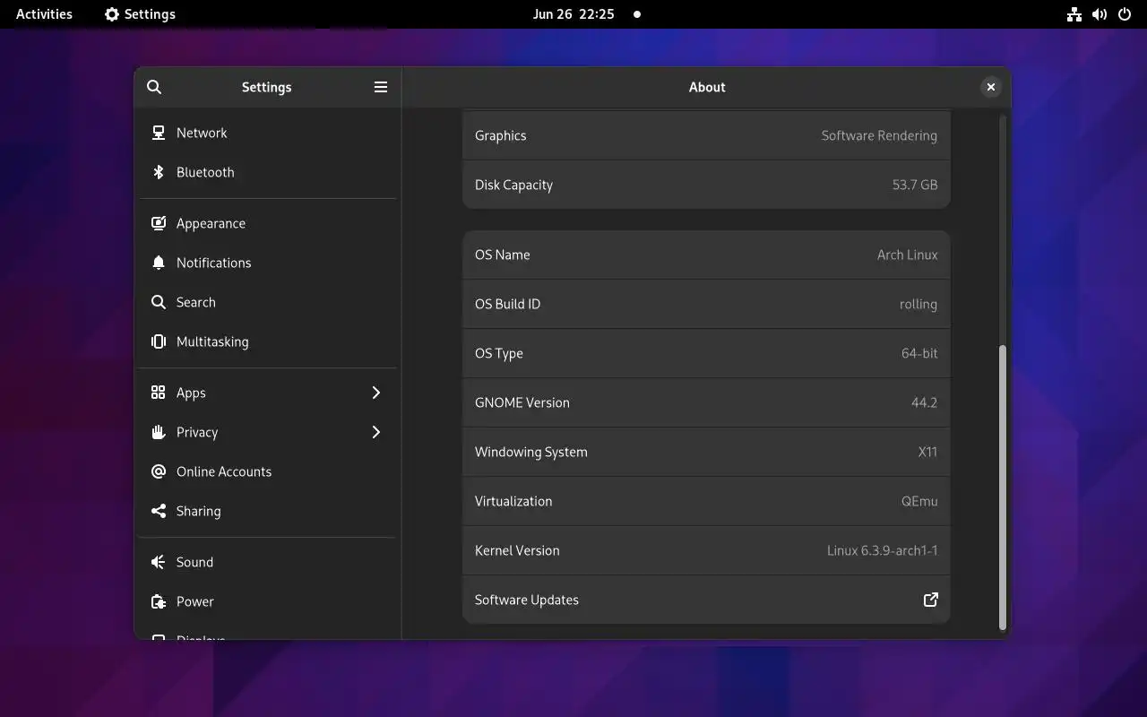Click the Settings title in the sidebar header
1147x717 pixels.
(266, 87)
